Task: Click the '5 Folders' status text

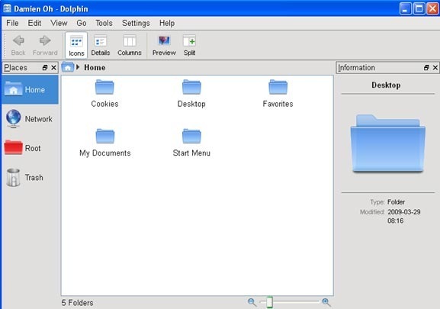Action: pyautogui.click(x=78, y=303)
